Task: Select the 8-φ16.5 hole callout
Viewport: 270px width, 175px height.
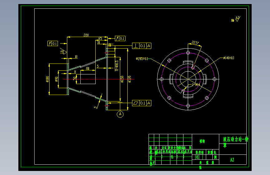Action: [x=117, y=66]
